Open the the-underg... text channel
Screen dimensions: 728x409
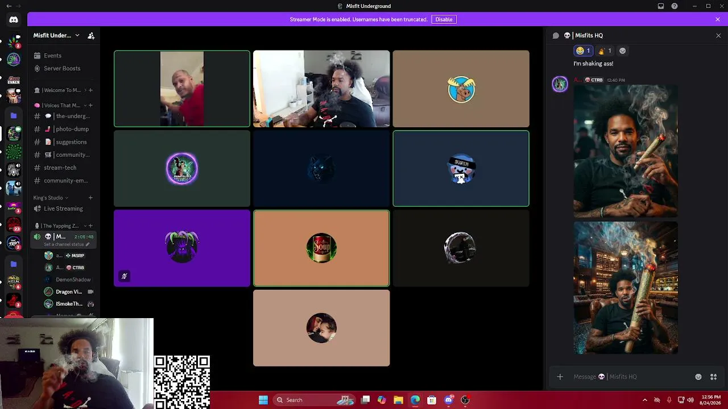63,116
